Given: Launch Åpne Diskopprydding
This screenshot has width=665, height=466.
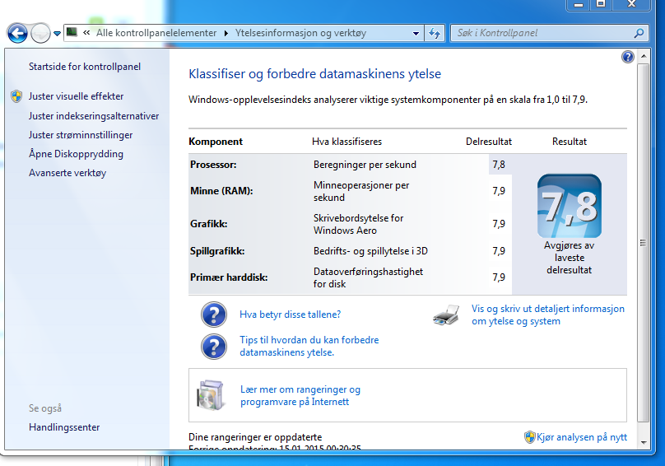Looking at the screenshot, I should (x=76, y=154).
